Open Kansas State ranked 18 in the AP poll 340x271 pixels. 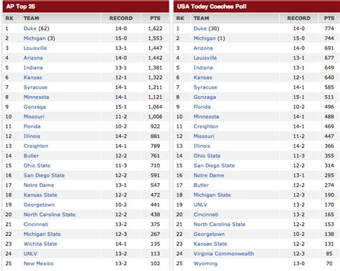[x=40, y=195]
